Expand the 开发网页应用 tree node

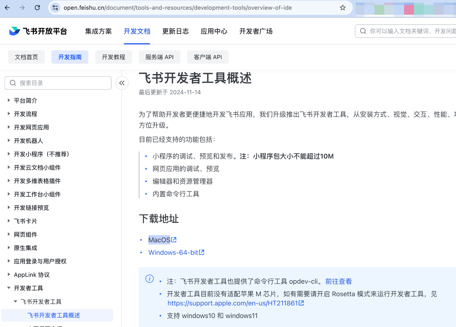click(x=9, y=127)
